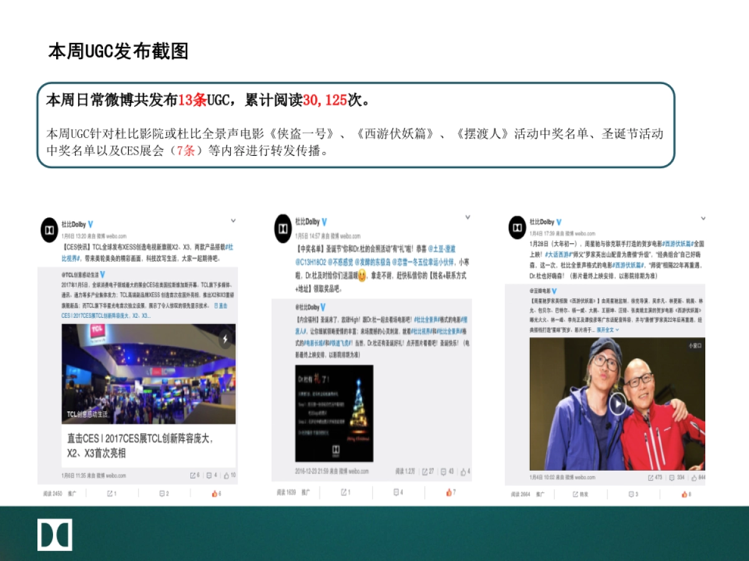Click the comment icon showing 334
The width and height of the screenshot is (749, 561).
[672, 476]
